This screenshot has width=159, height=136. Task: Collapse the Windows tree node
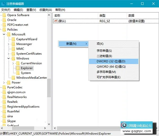click(x=8, y=58)
